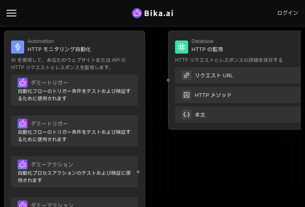Click the connector dot on Database panel edge
305x207 pixels.
tap(168, 80)
